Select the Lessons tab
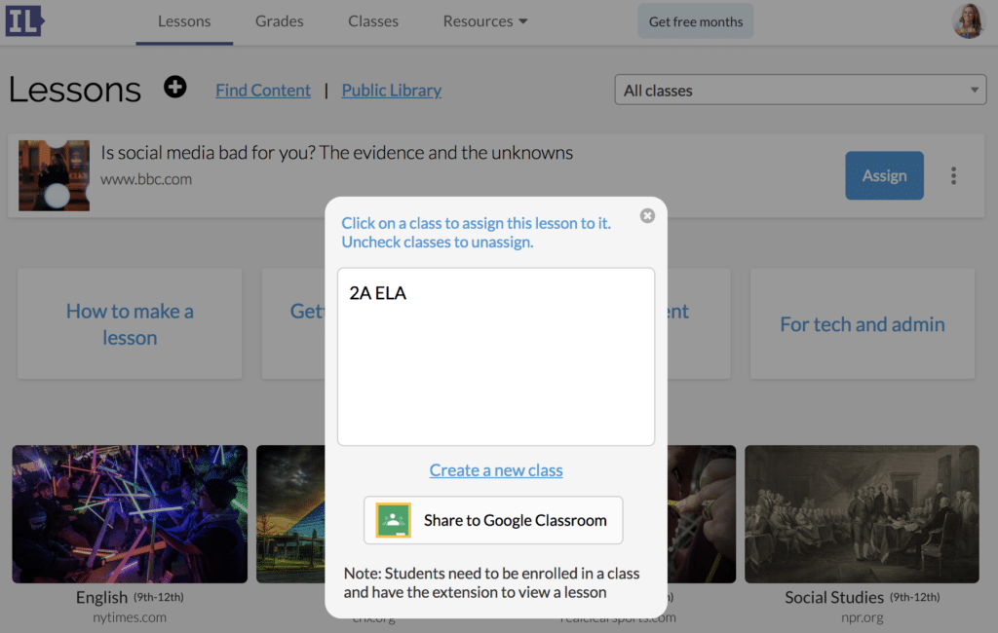Image resolution: width=998 pixels, height=633 pixels. [x=184, y=20]
